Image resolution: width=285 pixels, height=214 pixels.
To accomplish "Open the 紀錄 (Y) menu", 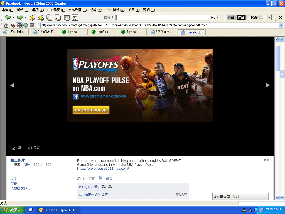I will 96,10.
